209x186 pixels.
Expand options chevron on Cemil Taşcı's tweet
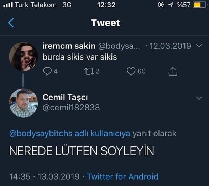click(199, 98)
